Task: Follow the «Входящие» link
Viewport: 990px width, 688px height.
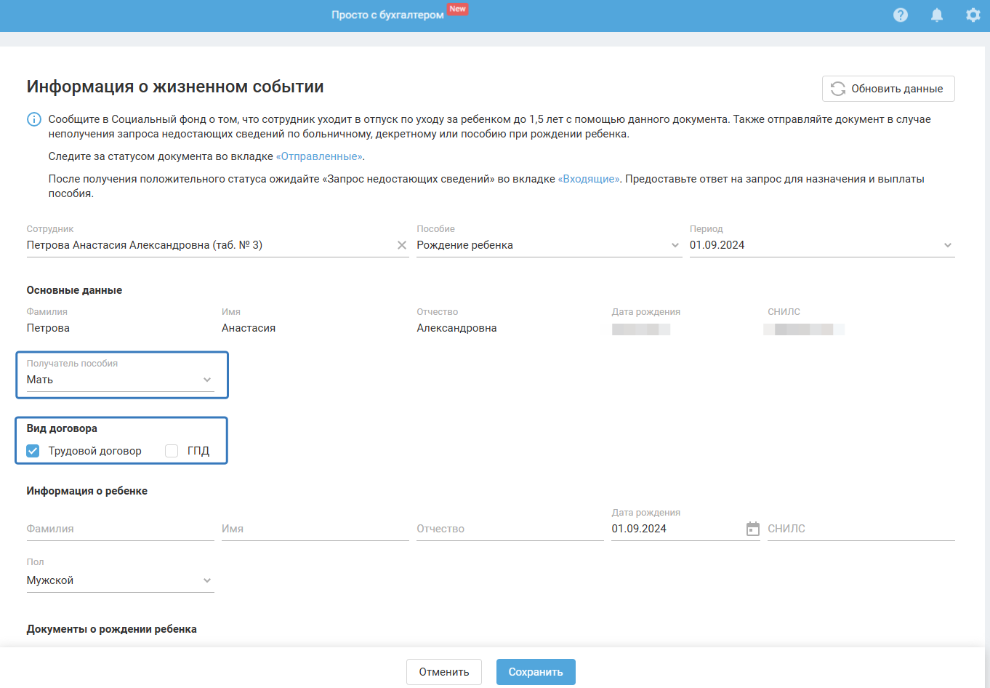Action: click(x=589, y=179)
